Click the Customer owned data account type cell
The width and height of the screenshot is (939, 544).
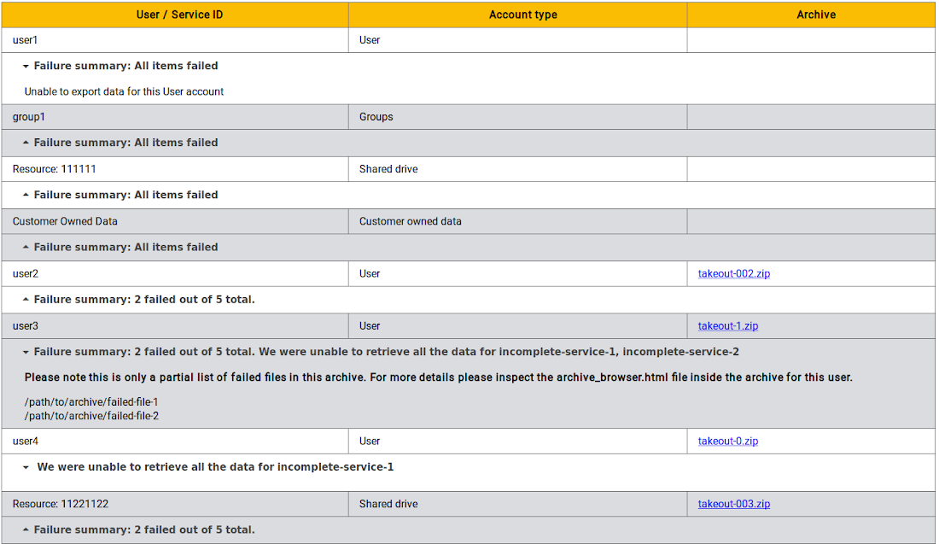click(410, 221)
